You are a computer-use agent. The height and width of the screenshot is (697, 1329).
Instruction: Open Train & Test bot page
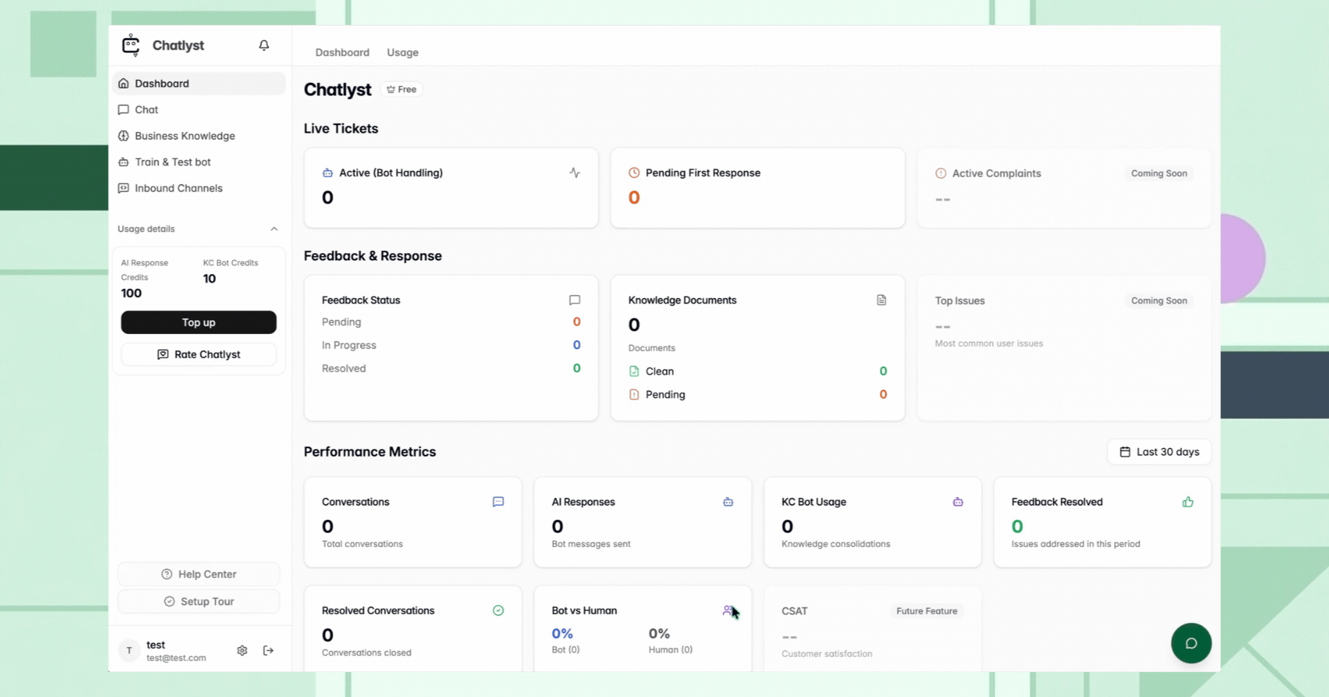click(199, 162)
